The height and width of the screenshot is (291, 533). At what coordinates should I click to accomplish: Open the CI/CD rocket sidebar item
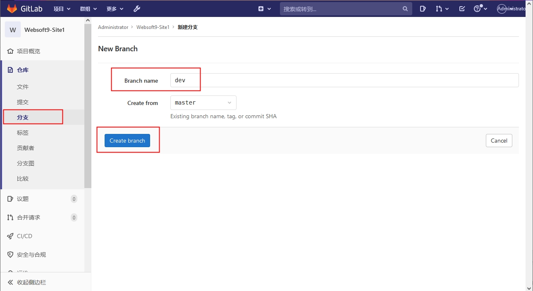coord(24,236)
